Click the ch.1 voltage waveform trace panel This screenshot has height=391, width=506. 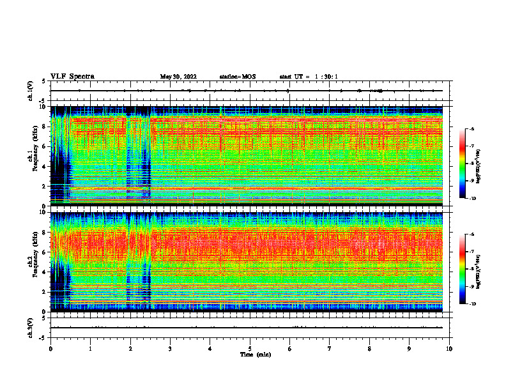point(251,91)
